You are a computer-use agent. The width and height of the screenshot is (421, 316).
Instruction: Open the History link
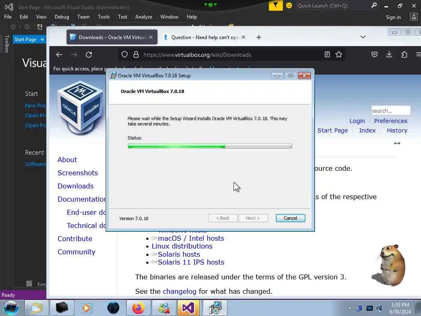(397, 130)
